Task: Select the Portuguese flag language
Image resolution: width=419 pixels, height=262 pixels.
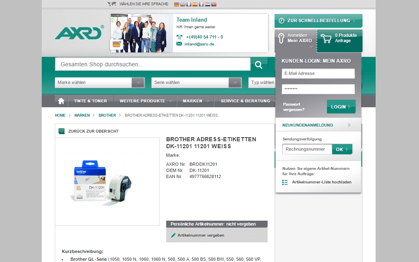Action: coord(214,4)
